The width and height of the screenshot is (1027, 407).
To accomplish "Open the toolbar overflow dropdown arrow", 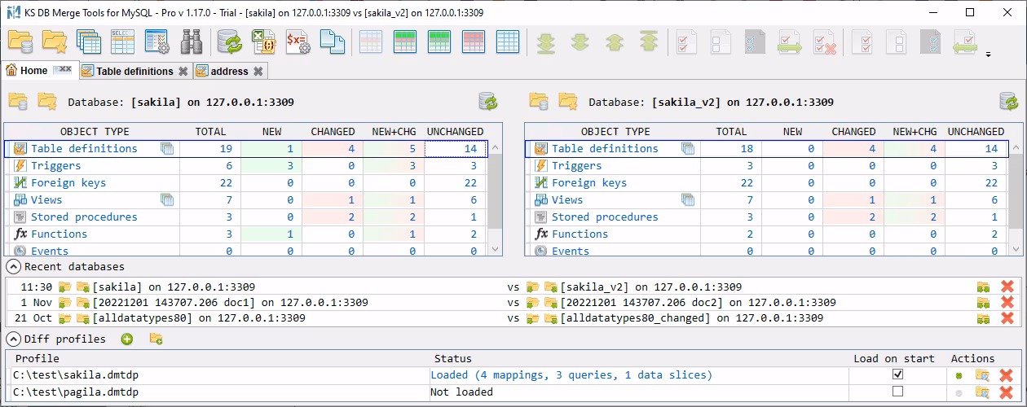I will (989, 55).
